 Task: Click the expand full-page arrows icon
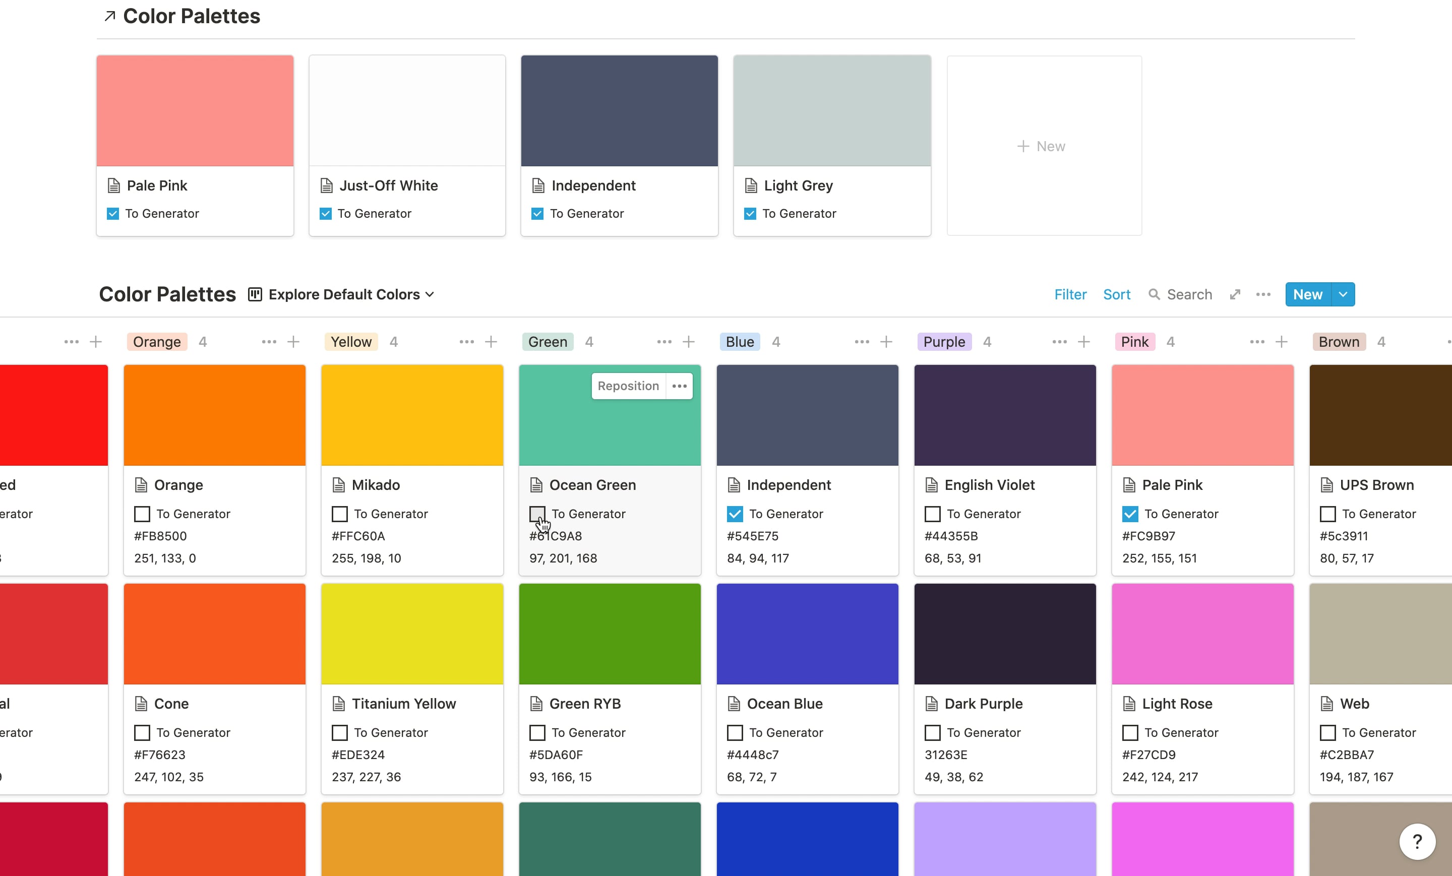point(1235,294)
